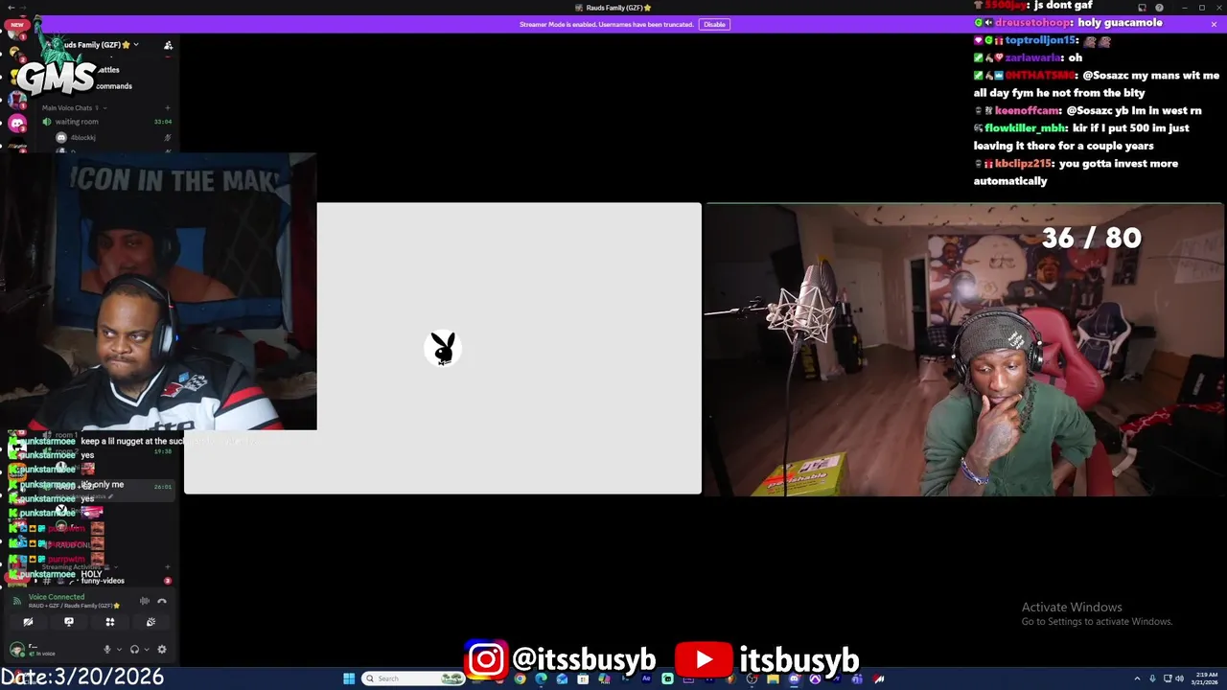Open Discord screen share button
The height and width of the screenshot is (690, 1227).
coord(69,622)
